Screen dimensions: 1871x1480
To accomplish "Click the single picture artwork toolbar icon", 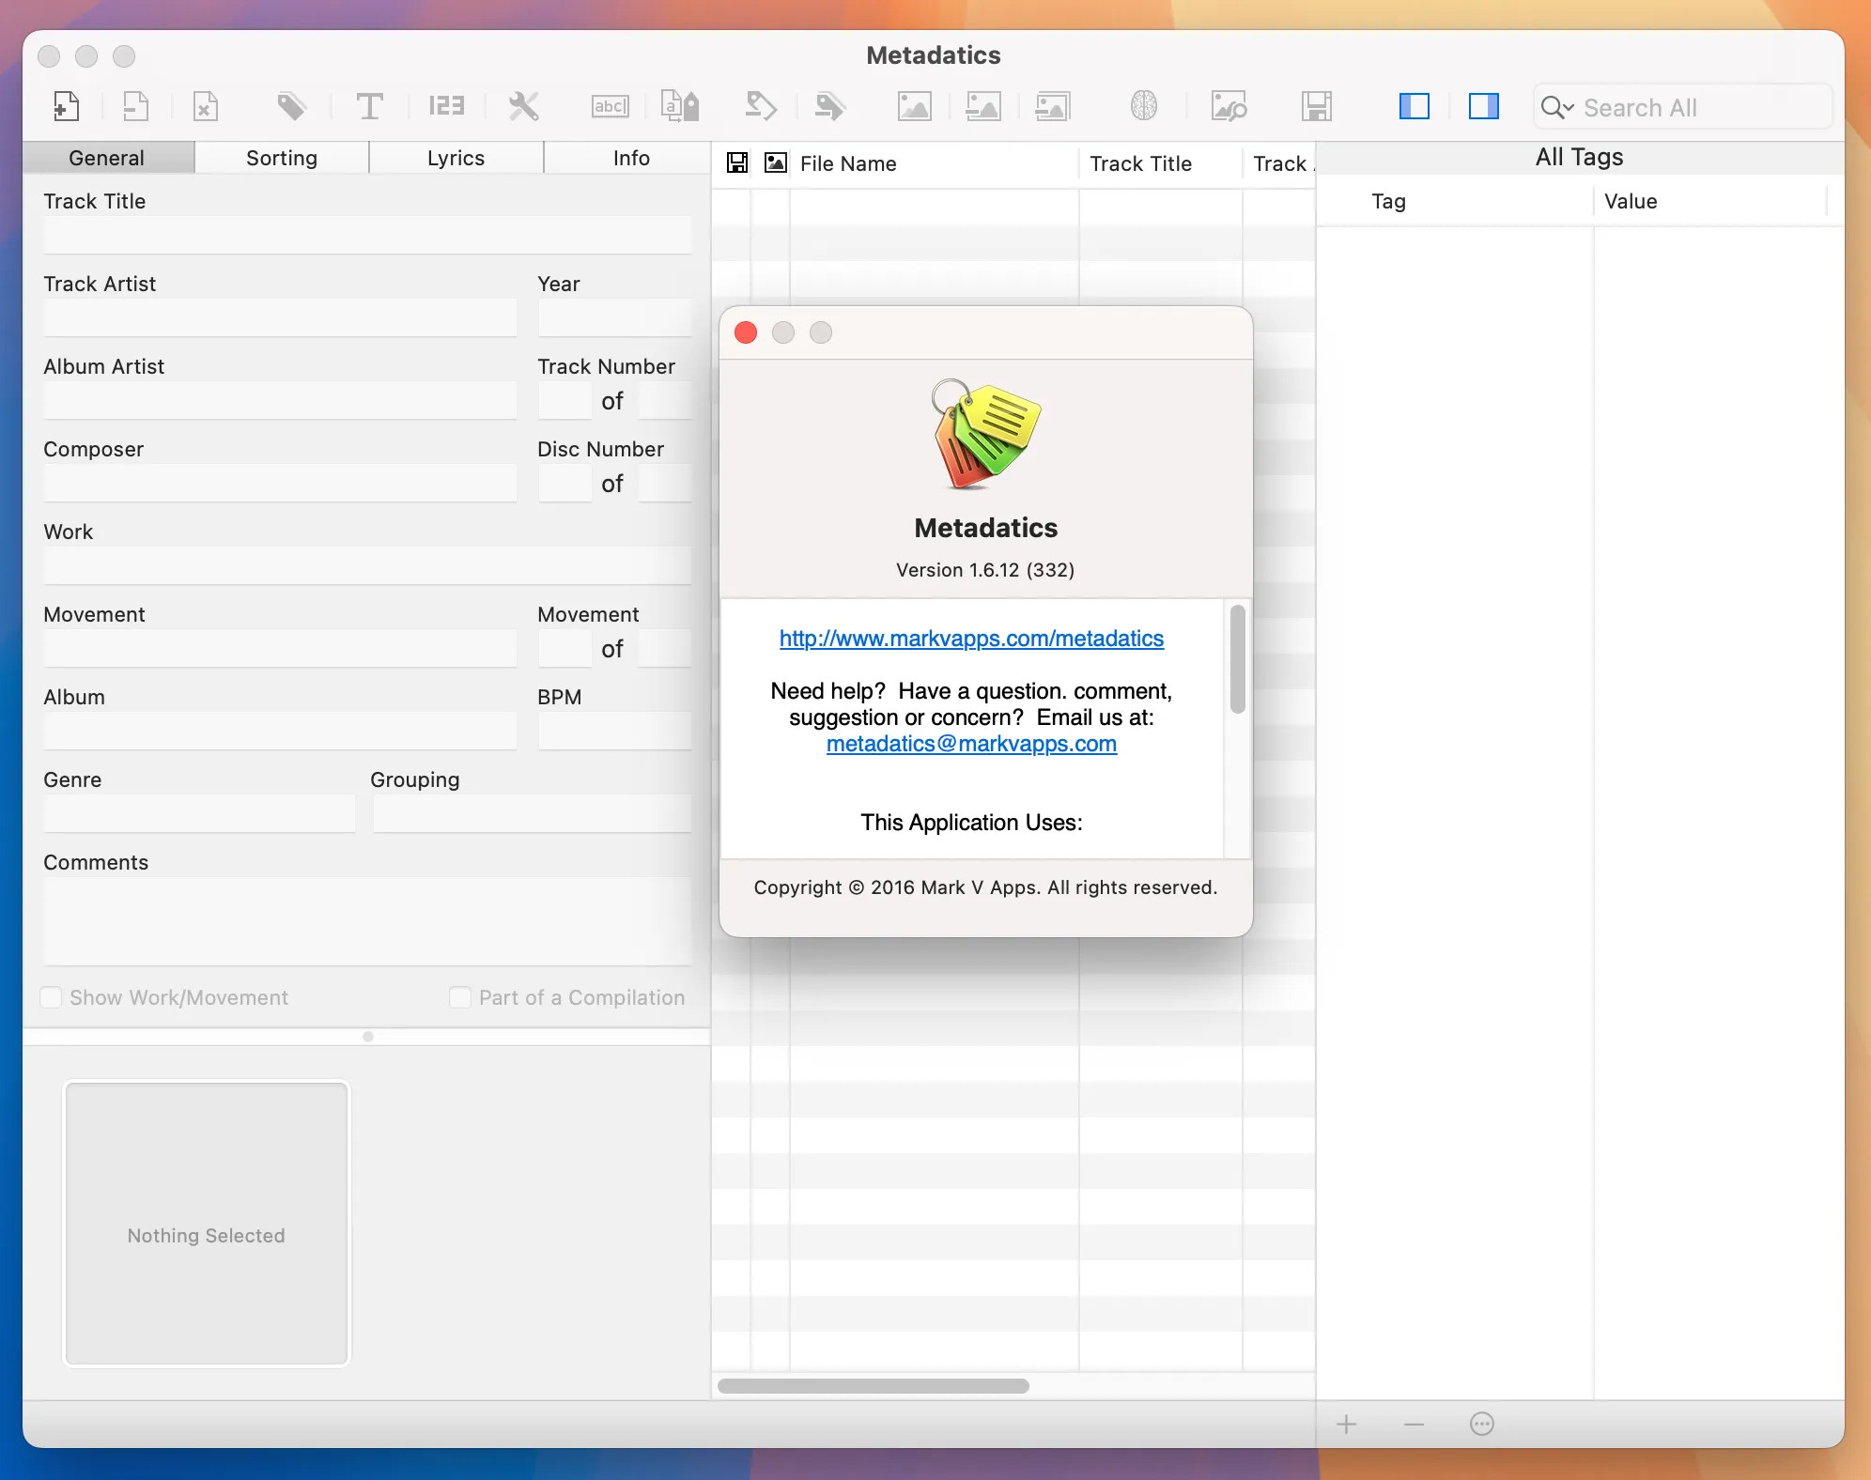I will 914,106.
